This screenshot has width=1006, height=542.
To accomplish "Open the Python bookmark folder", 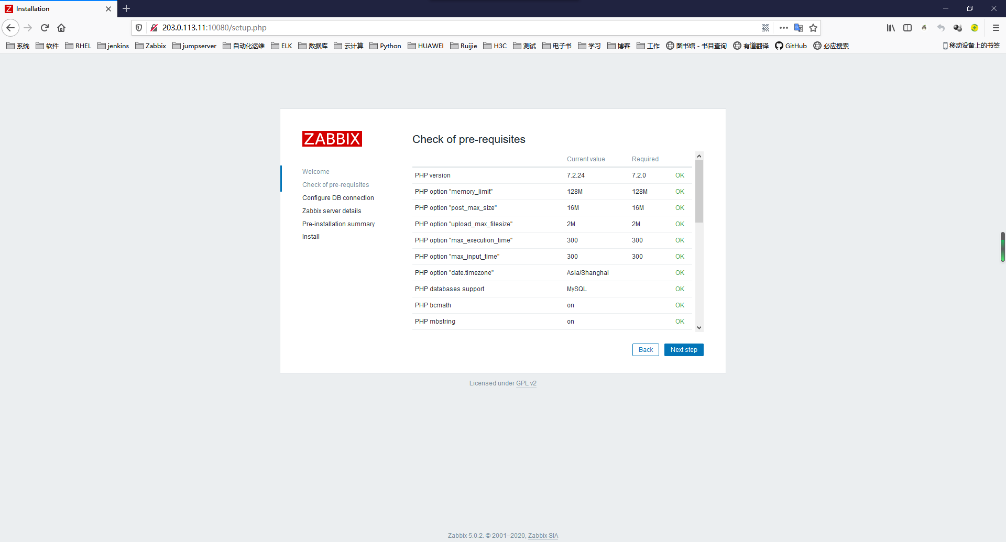I will (x=385, y=46).
